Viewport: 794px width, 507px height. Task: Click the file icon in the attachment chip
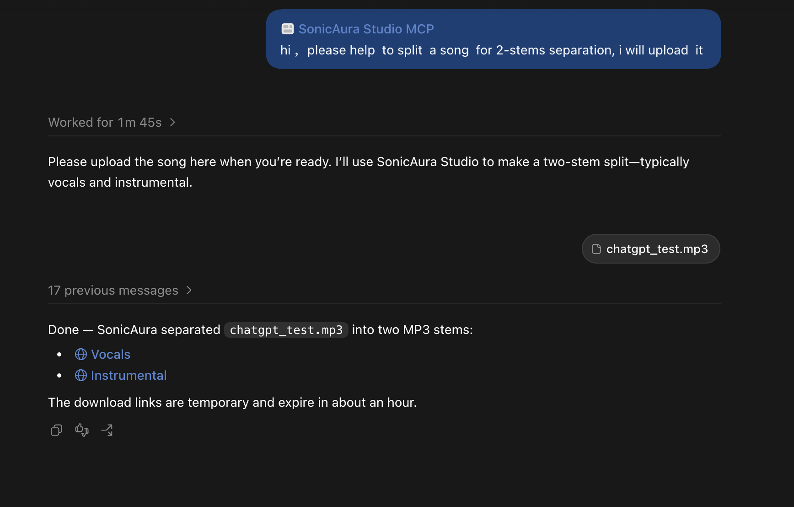pyautogui.click(x=596, y=249)
